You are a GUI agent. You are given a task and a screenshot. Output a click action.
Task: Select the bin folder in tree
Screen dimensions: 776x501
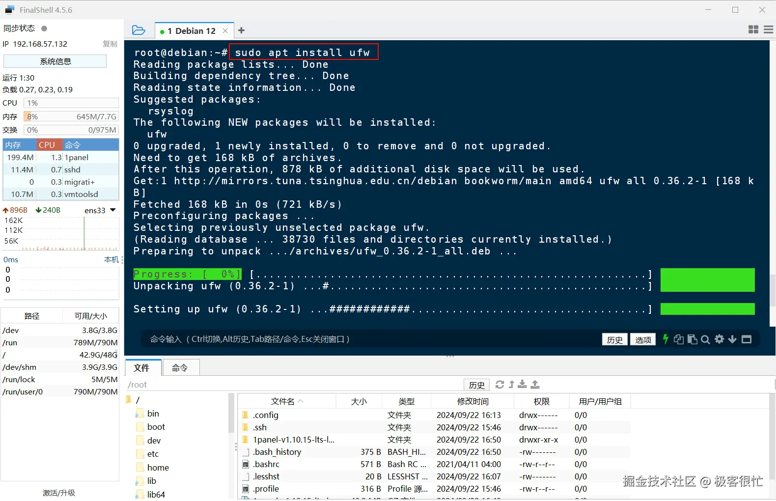tap(153, 414)
